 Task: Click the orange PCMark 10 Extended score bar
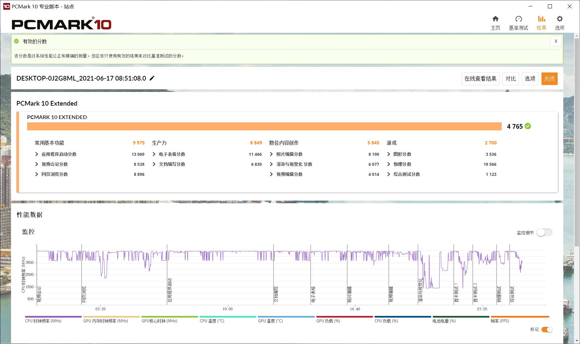click(264, 126)
